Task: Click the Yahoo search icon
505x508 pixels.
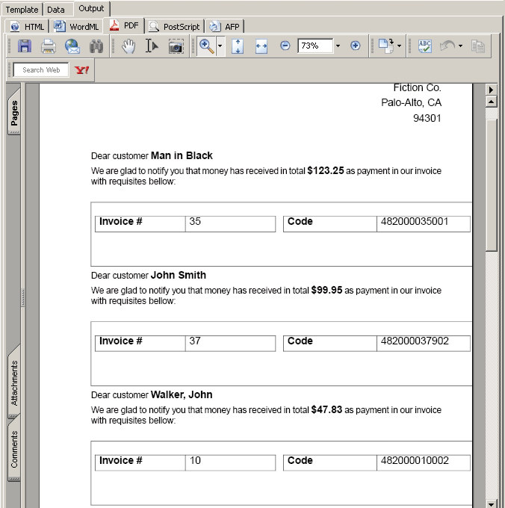Action: coord(81,70)
